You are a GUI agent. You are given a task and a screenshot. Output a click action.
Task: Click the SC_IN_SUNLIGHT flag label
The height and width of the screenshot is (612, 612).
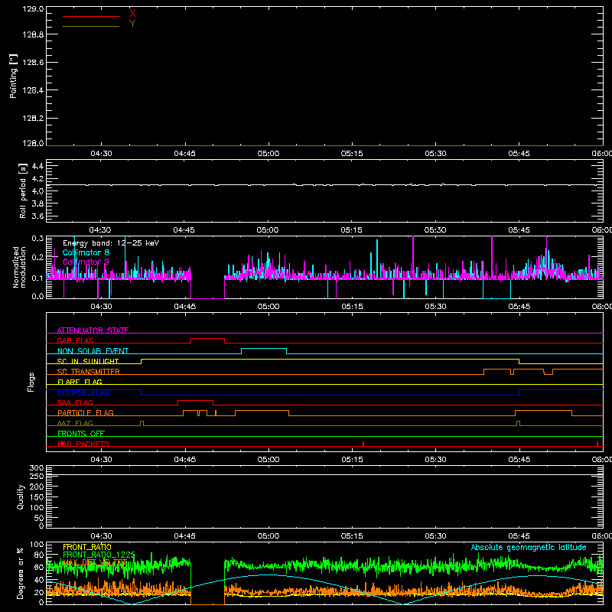tap(88, 361)
